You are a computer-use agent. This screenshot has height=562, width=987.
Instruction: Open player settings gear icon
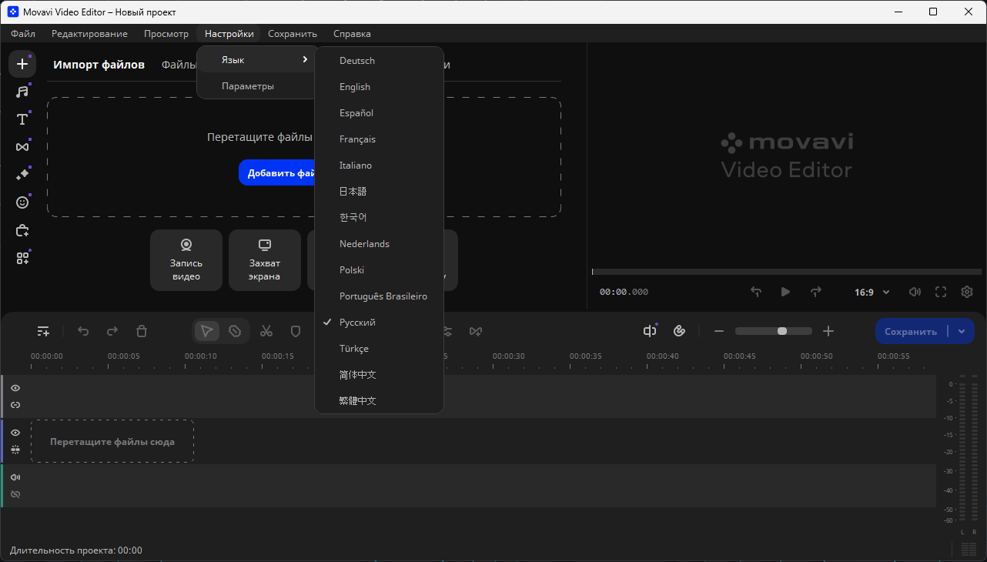pyautogui.click(x=967, y=292)
